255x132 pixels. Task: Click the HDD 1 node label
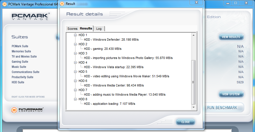[83, 35]
